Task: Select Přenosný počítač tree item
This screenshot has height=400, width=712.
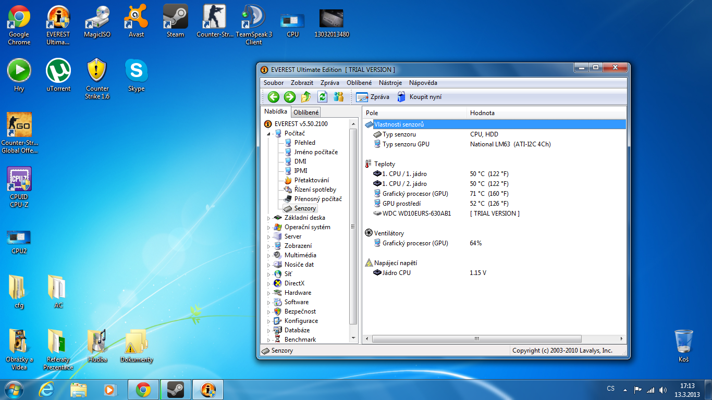Action: click(x=318, y=199)
